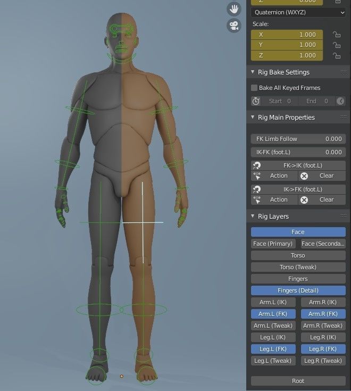Image resolution: width=351 pixels, height=391 pixels.
Task: Disable the Arm.R (FK) rig layer
Action: point(323,314)
